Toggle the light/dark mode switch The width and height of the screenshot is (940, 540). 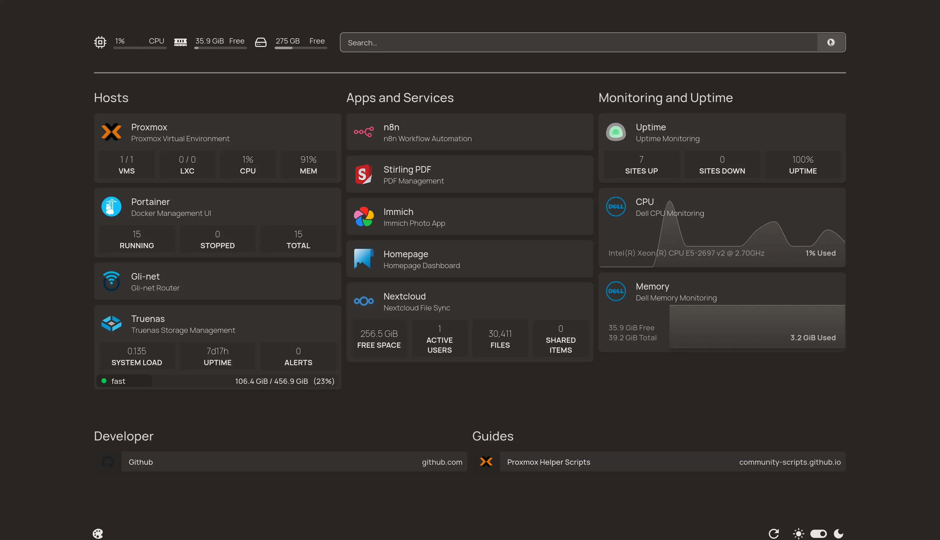click(x=818, y=533)
